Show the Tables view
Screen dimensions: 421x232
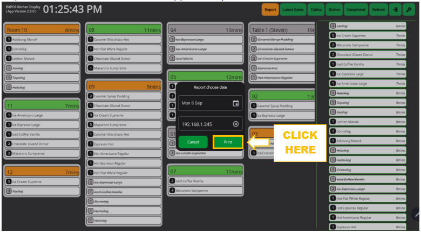point(316,9)
